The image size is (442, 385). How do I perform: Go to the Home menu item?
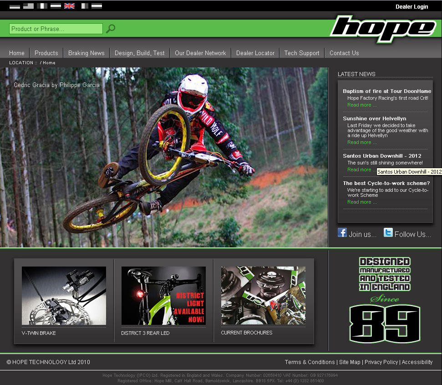click(x=17, y=53)
